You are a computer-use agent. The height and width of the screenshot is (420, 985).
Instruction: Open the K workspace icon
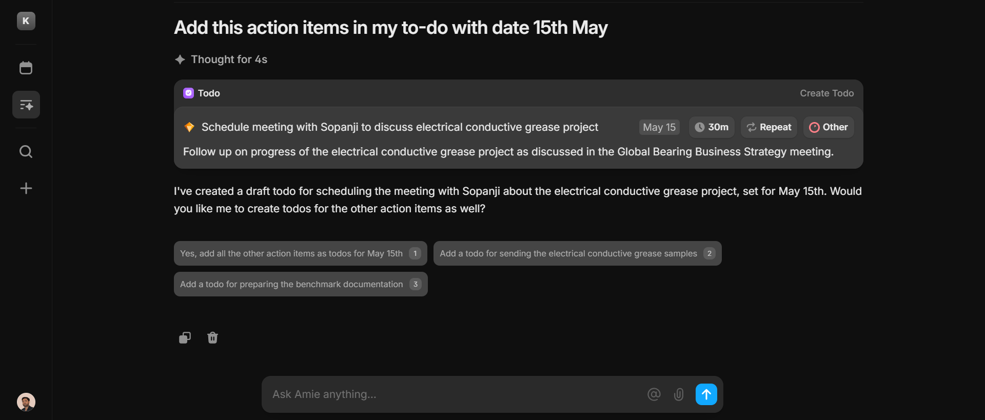click(26, 21)
